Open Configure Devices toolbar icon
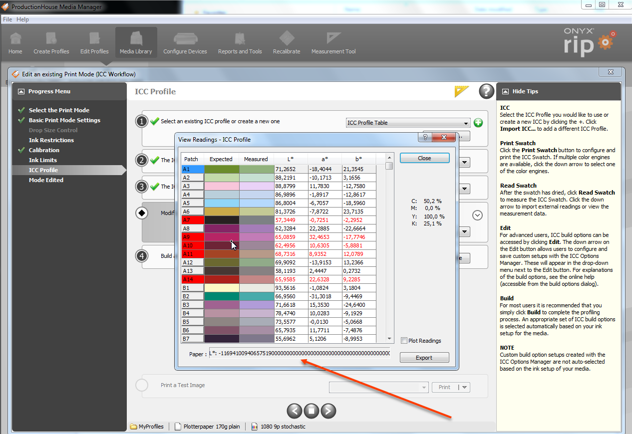The height and width of the screenshot is (434, 632). point(185,43)
